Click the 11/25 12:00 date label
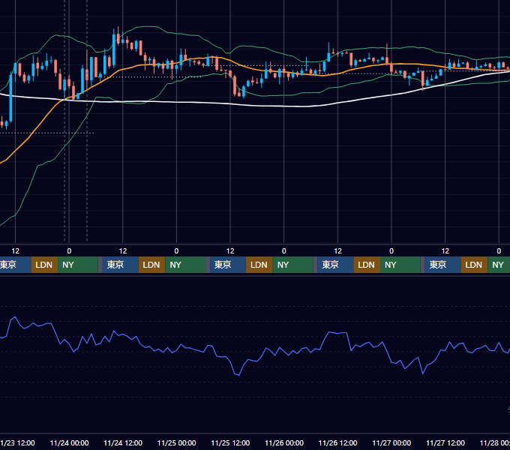The width and height of the screenshot is (510, 450). pos(230,442)
